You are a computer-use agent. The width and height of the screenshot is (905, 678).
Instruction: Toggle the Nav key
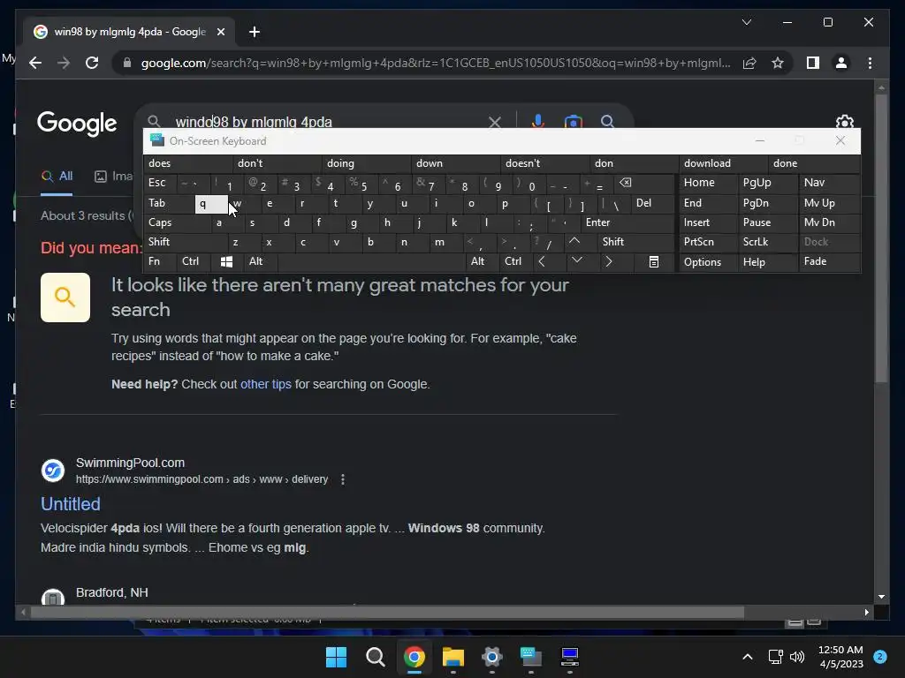tap(829, 183)
